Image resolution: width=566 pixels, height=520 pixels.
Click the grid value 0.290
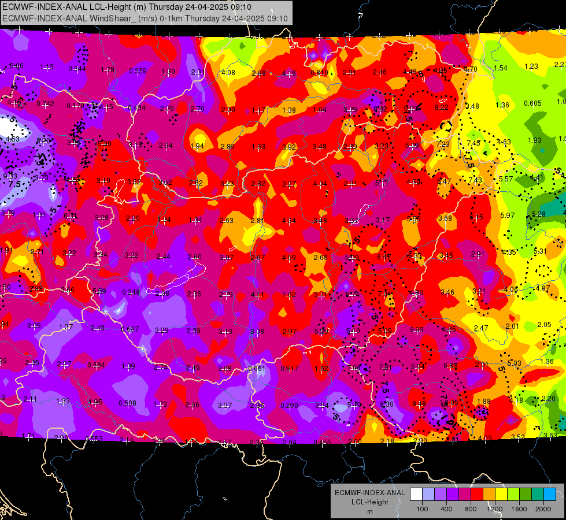(290, 405)
